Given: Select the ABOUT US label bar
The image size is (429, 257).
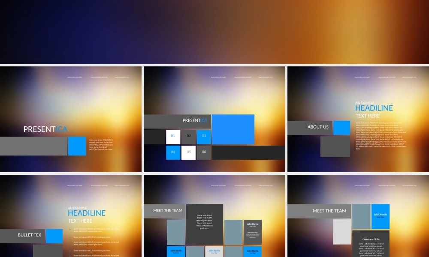Looking at the screenshot, I should click(310, 127).
